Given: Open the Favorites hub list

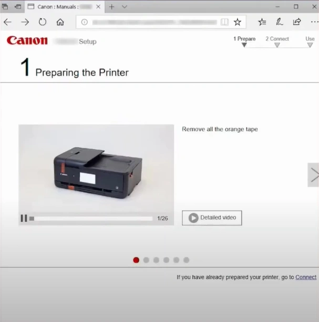Looking at the screenshot, I should click(x=262, y=22).
